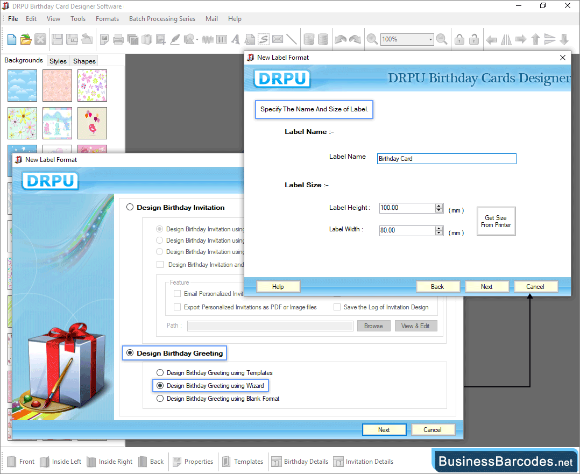This screenshot has width=580, height=474.
Task: Click the WordArt W toolbar icon
Action: coord(208,39)
